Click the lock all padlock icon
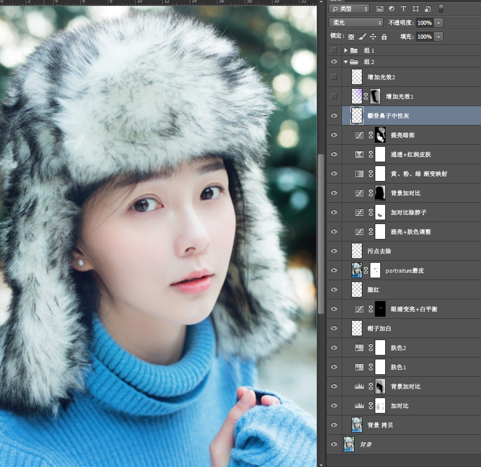Screen dimensions: 481x467 pyautogui.click(x=384, y=37)
